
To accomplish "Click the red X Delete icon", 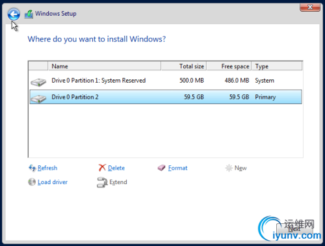I will pyautogui.click(x=102, y=168).
